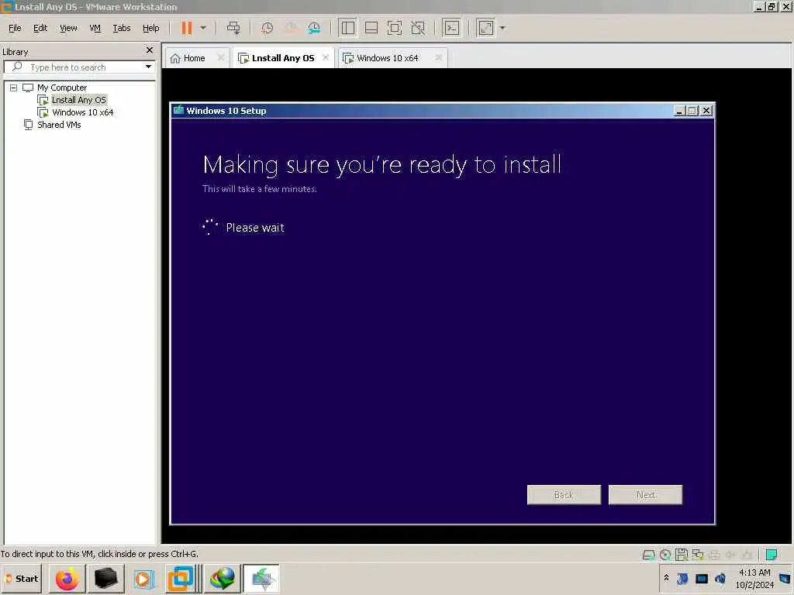Click the green message log status icon
Screen dimensions: 794x595
point(772,555)
